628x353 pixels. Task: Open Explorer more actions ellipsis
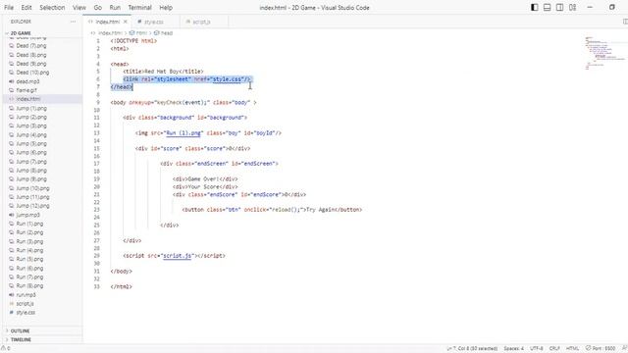[73, 22]
